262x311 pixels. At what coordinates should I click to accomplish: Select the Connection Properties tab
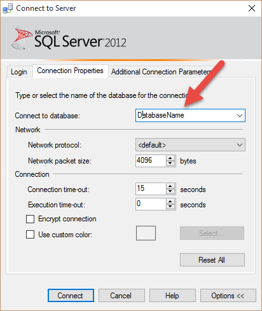click(x=71, y=71)
